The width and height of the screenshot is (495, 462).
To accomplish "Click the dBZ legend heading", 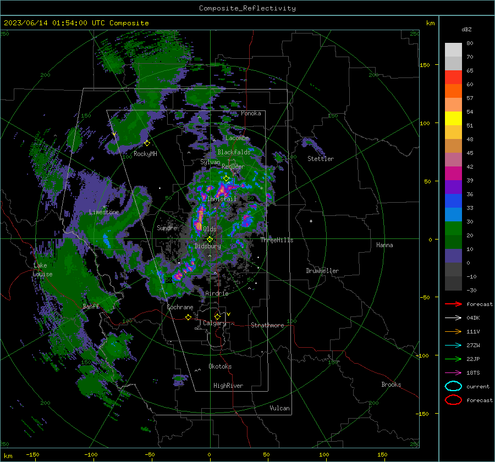I will coord(466,29).
